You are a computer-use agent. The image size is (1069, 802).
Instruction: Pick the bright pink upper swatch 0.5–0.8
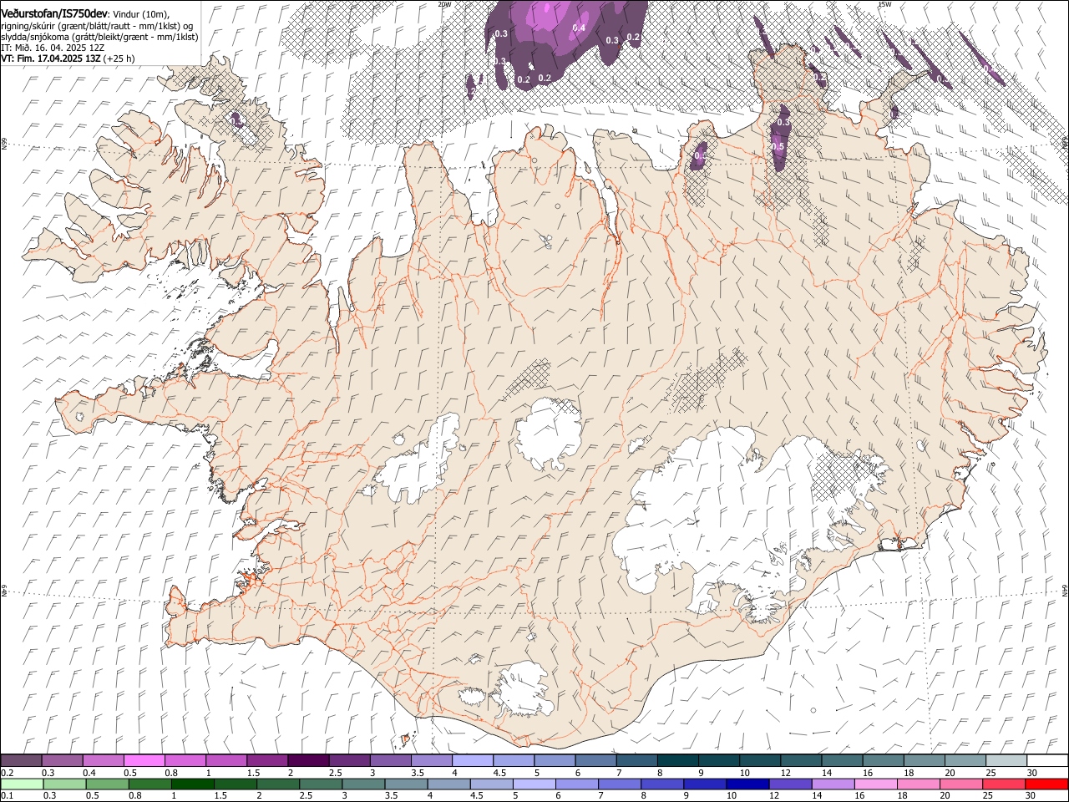(x=144, y=760)
